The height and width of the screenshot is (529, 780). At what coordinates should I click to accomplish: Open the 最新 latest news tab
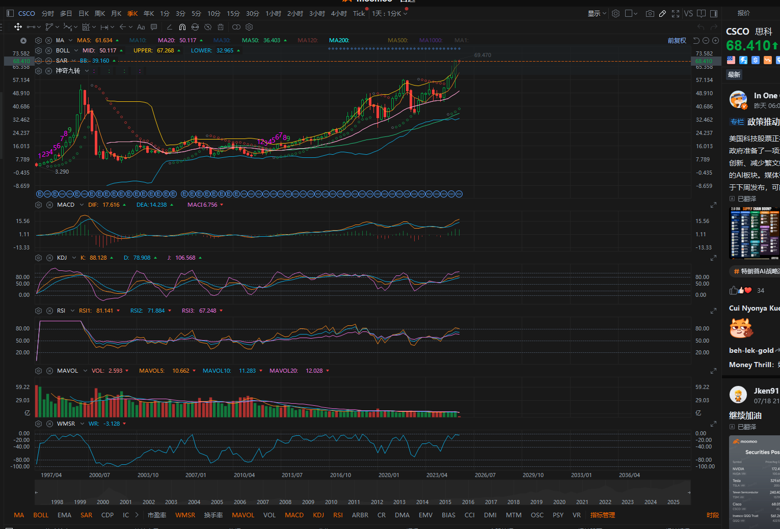tap(734, 75)
